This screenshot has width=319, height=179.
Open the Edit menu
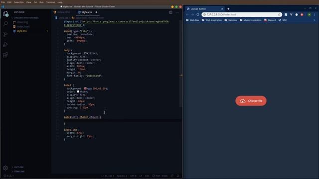click(9, 2)
